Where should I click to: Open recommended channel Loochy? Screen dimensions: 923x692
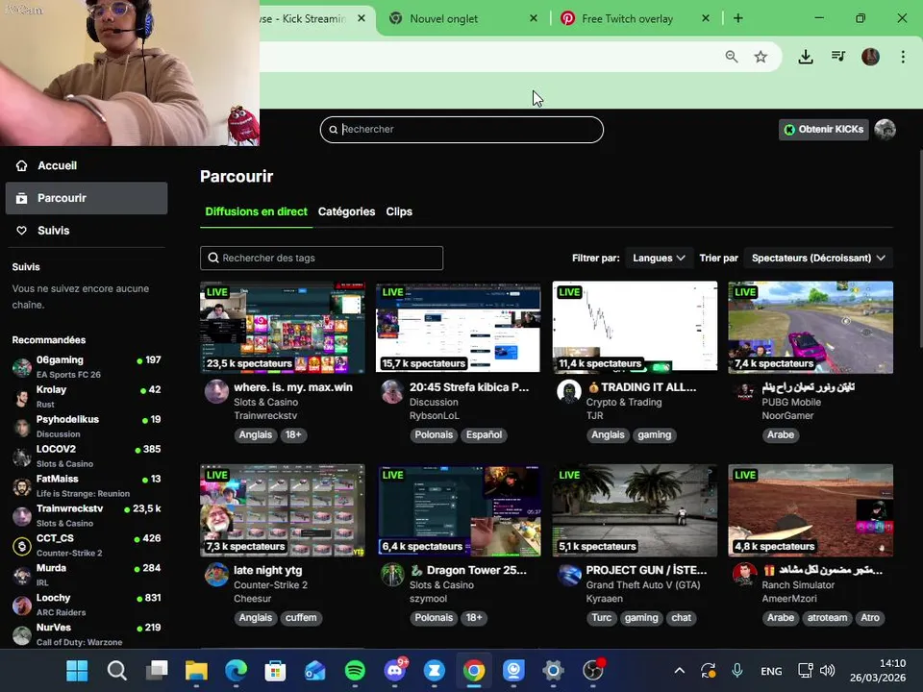point(87,605)
